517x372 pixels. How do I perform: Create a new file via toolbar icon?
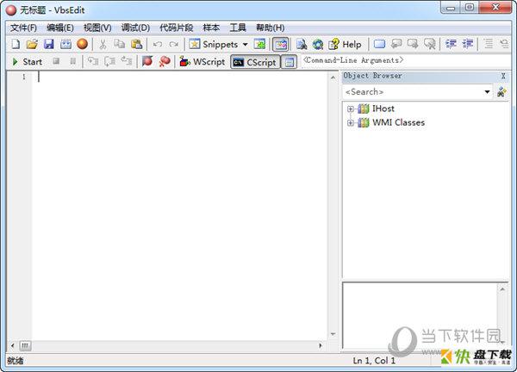pyautogui.click(x=16, y=44)
